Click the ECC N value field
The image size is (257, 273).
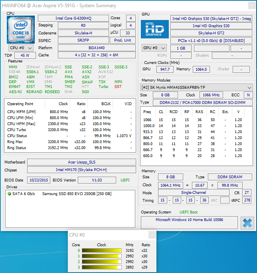(x=248, y=95)
